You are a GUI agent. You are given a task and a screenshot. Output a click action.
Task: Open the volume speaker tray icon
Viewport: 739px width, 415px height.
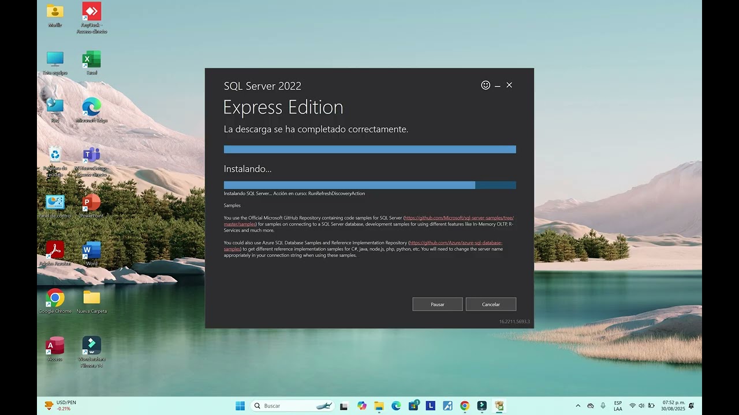641,406
